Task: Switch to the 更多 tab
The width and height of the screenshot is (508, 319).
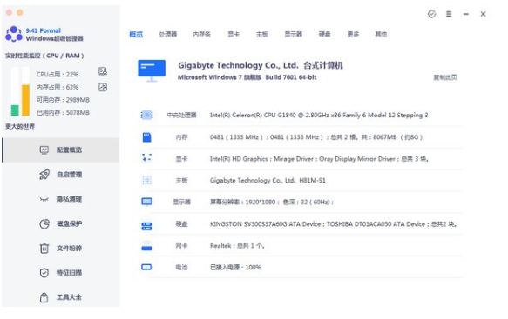Action: click(x=353, y=34)
